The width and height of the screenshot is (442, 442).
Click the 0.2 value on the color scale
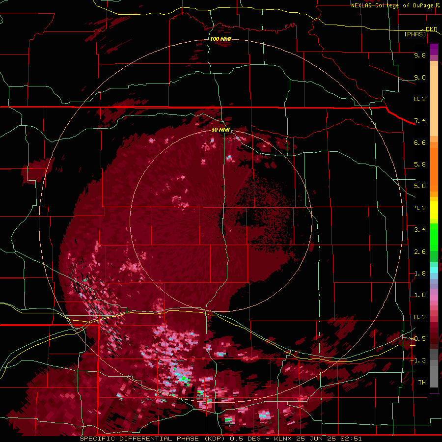420,317
